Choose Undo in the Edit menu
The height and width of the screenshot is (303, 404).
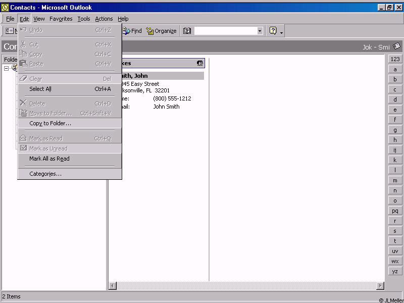[x=70, y=30]
